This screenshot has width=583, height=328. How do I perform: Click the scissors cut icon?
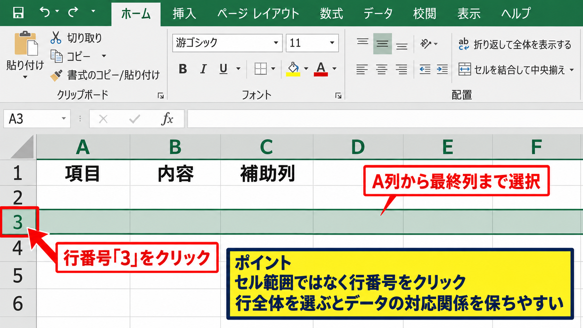point(55,38)
